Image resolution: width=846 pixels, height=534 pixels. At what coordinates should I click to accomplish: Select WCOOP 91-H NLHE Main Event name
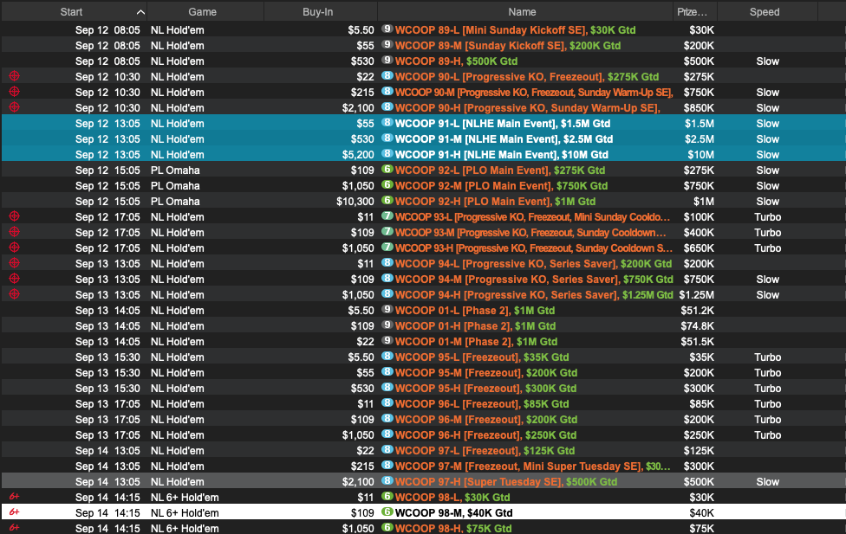(502, 155)
